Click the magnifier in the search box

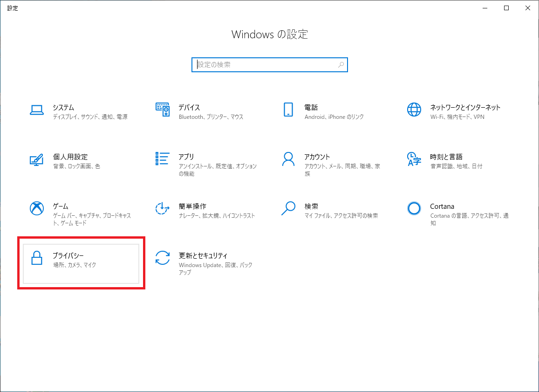[x=341, y=65]
